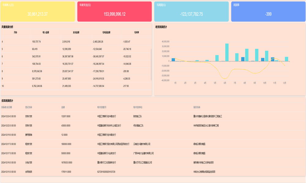This screenshot has width=306, height=183.
Task: Click the 支出金额 column header
Action: (76, 32)
